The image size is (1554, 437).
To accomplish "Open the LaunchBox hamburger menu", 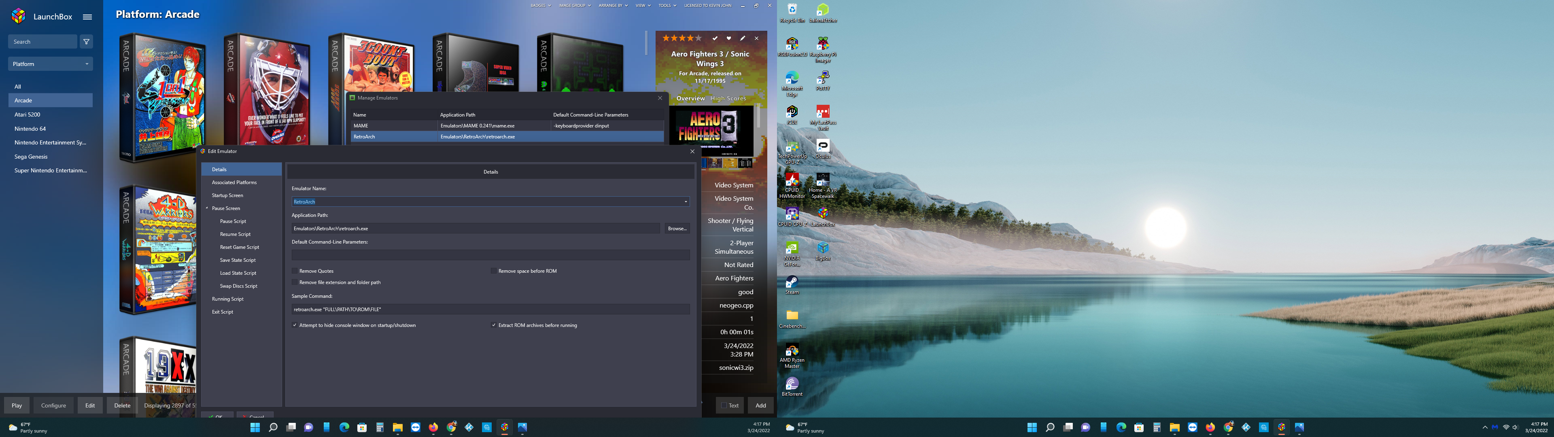I will (x=87, y=17).
